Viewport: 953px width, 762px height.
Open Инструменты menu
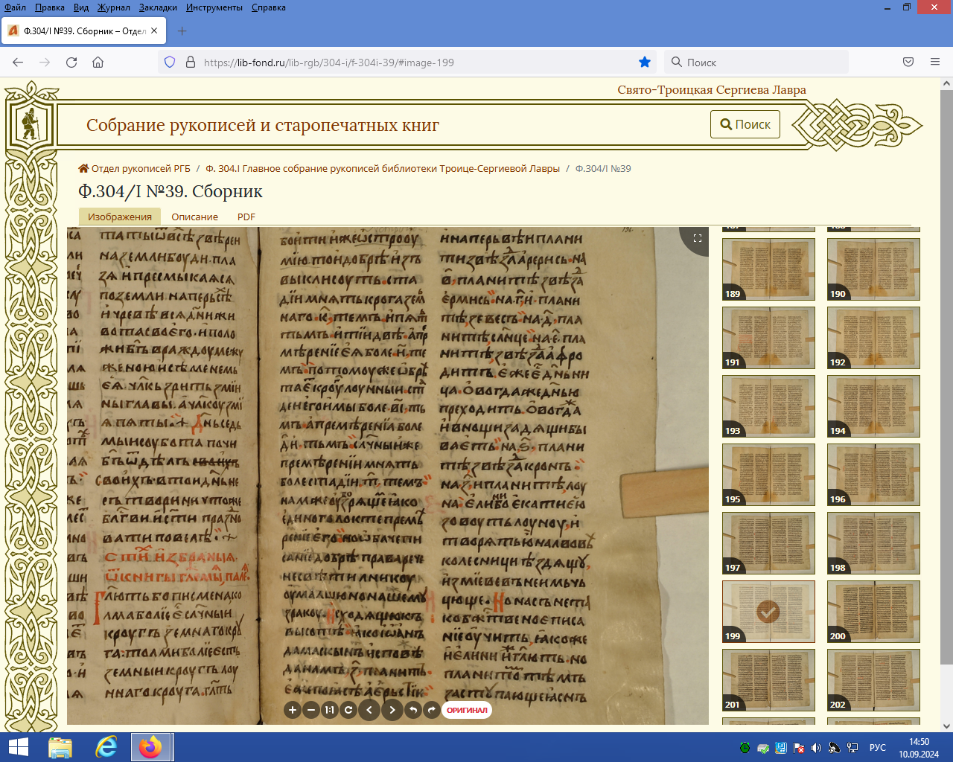point(214,7)
